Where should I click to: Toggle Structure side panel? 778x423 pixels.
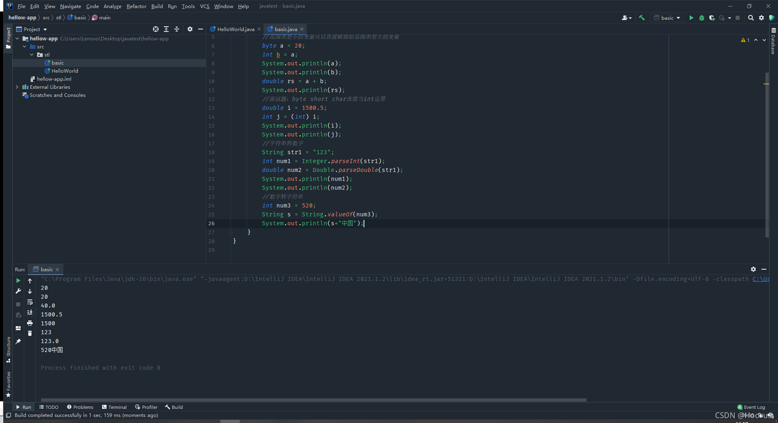tap(8, 350)
